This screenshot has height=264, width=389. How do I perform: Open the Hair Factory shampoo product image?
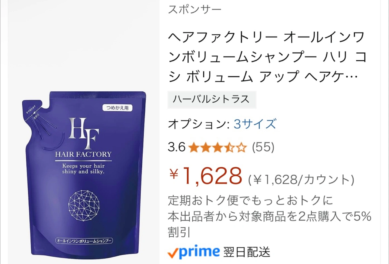[x=84, y=173]
